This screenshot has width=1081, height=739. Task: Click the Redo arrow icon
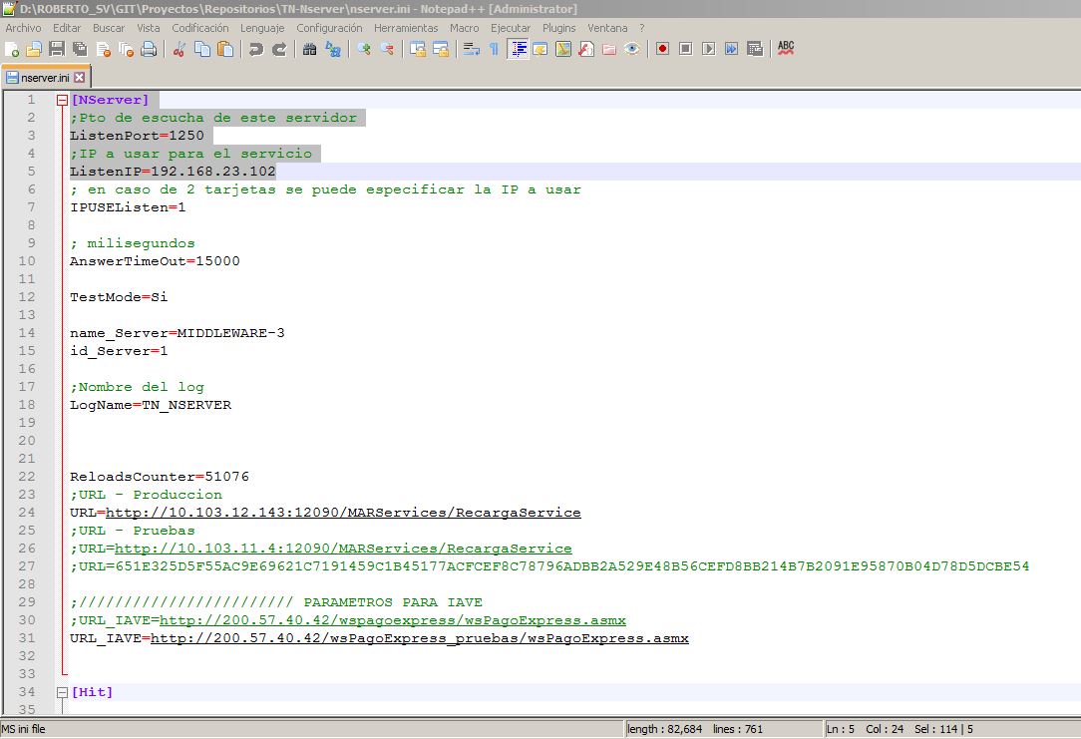point(279,49)
